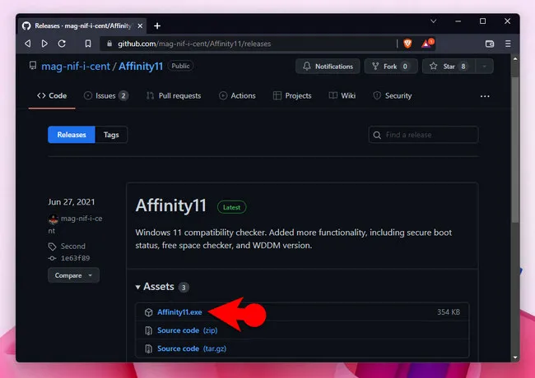This screenshot has width=535, height=378.
Task: Expand more repository tabs with ellipsis
Action: (x=485, y=96)
